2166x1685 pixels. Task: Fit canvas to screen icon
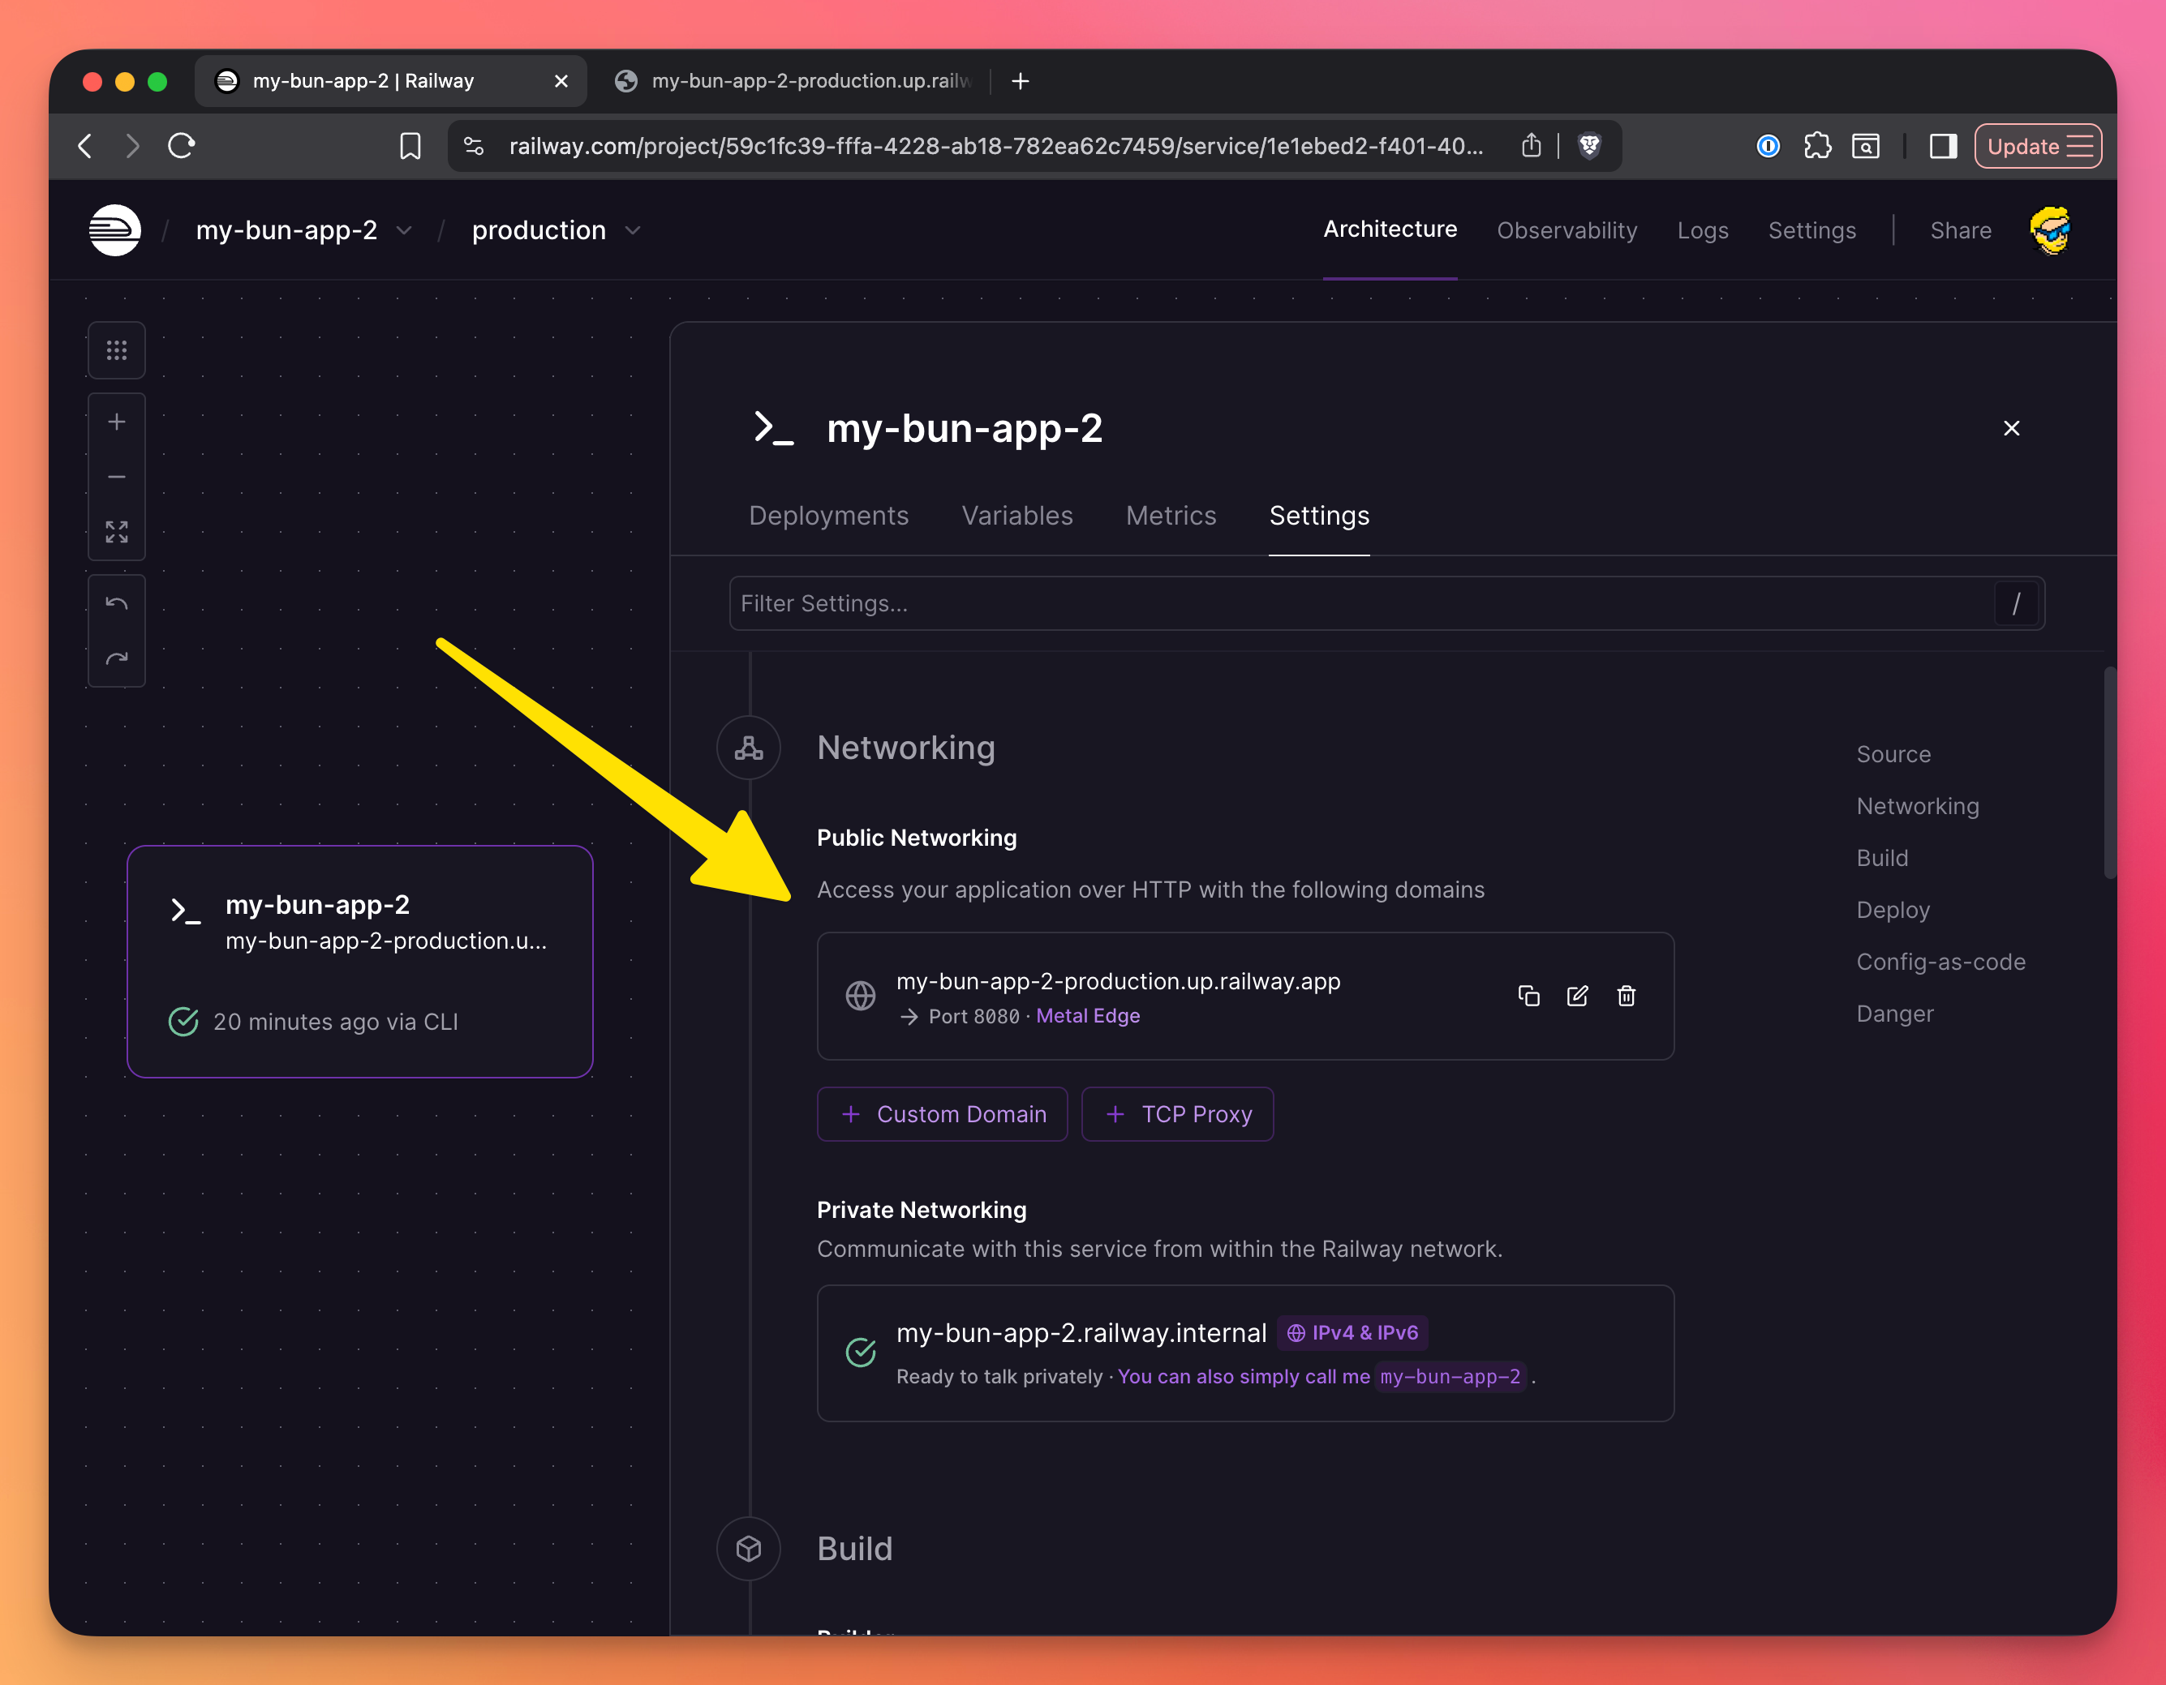coord(117,532)
